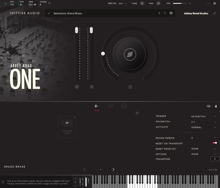Go to next page arrow at bottom
220x188 pixels.
coord(113,169)
